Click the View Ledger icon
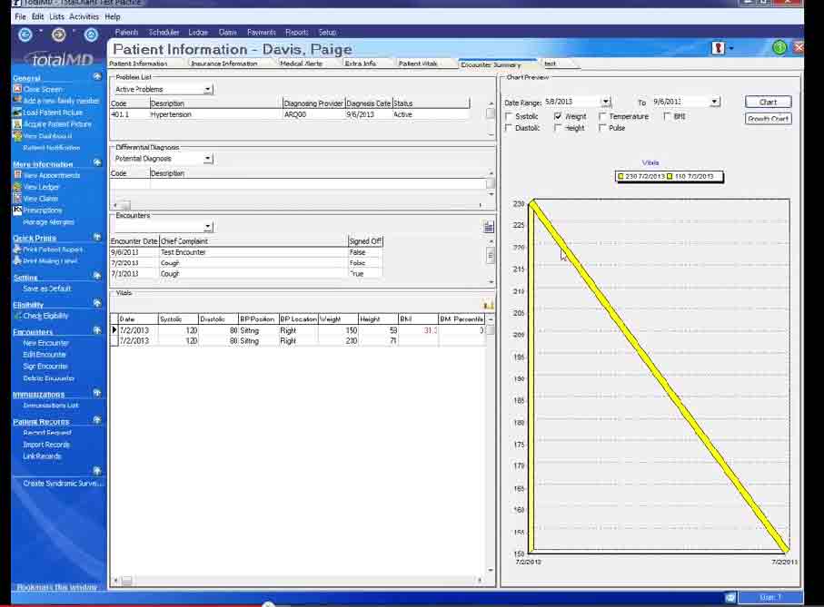 click(17, 187)
